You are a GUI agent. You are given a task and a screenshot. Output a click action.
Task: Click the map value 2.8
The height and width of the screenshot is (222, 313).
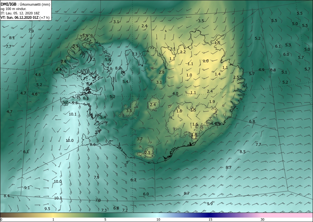point(162,72)
